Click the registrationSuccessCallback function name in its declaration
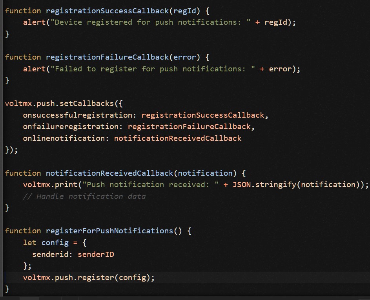 coord(107,11)
